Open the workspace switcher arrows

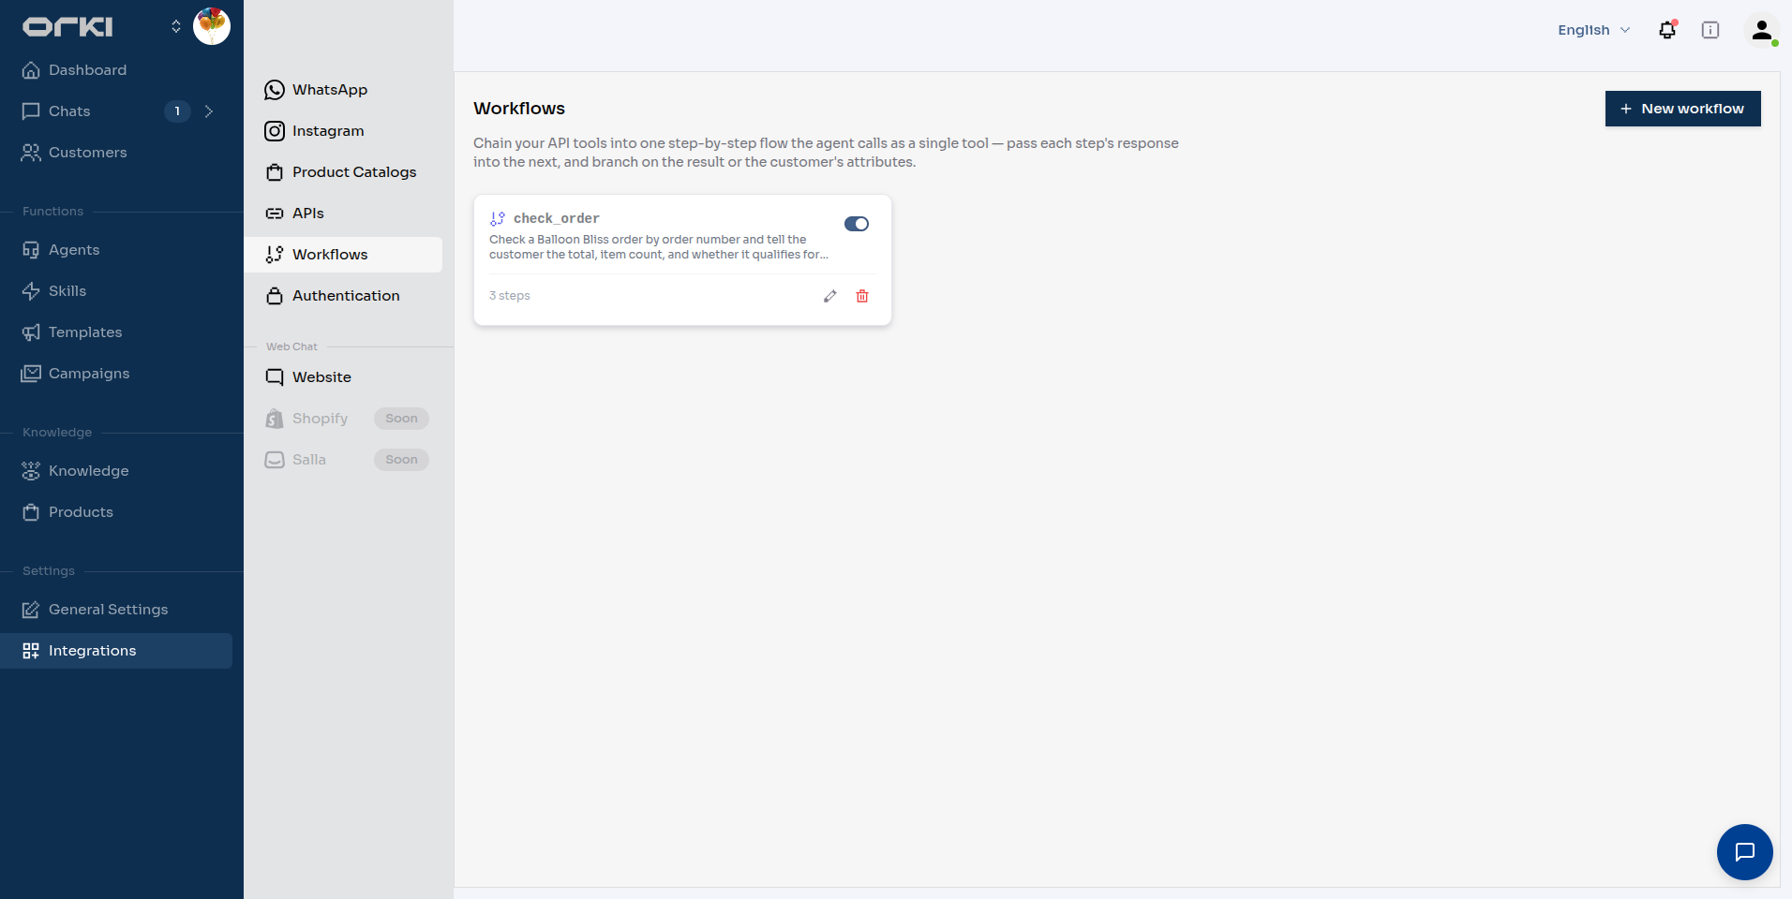(175, 26)
